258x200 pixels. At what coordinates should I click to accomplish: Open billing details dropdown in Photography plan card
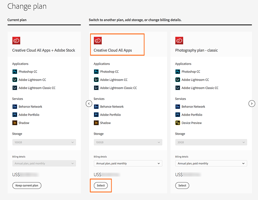211,163
